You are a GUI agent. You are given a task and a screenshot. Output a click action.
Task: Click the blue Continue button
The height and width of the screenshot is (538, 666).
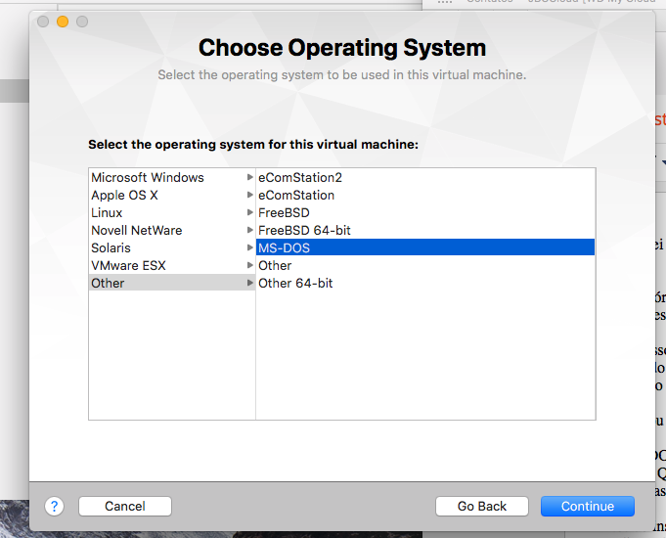point(588,506)
